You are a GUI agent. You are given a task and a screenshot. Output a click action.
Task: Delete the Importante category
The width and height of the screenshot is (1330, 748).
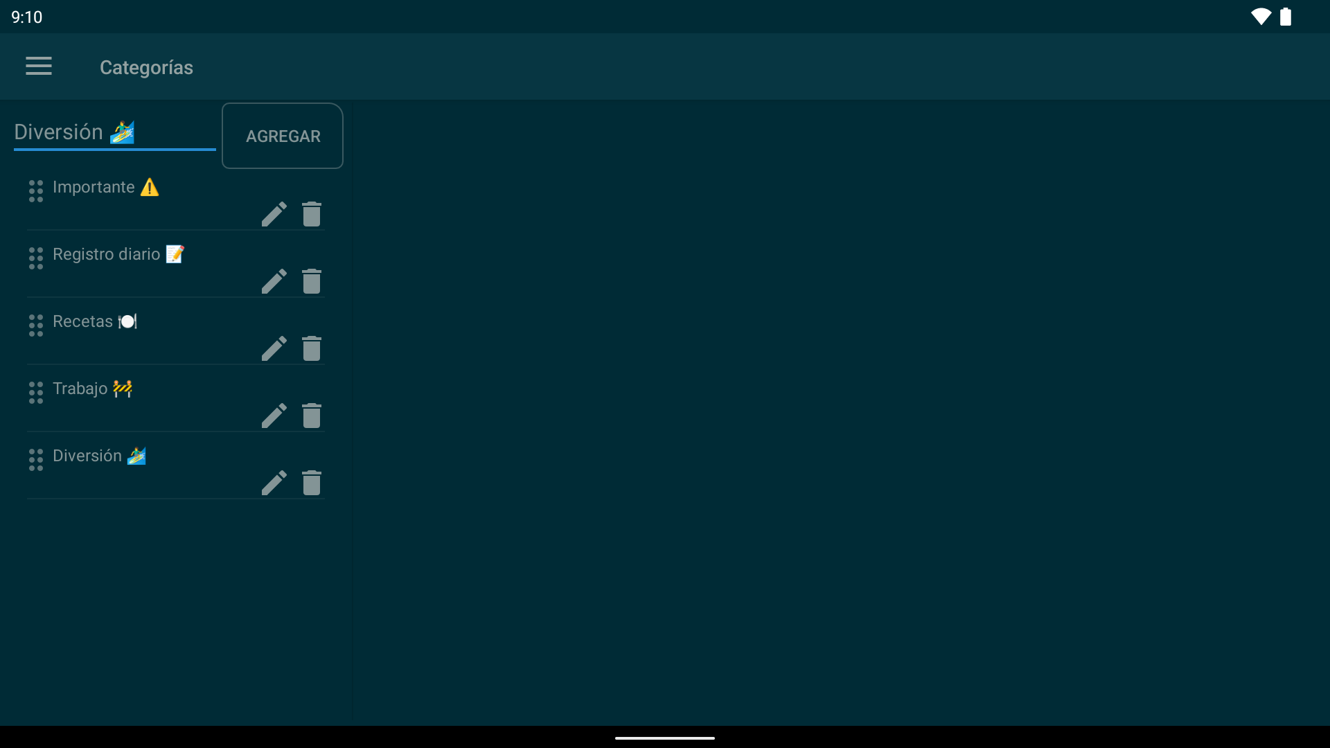coord(312,214)
